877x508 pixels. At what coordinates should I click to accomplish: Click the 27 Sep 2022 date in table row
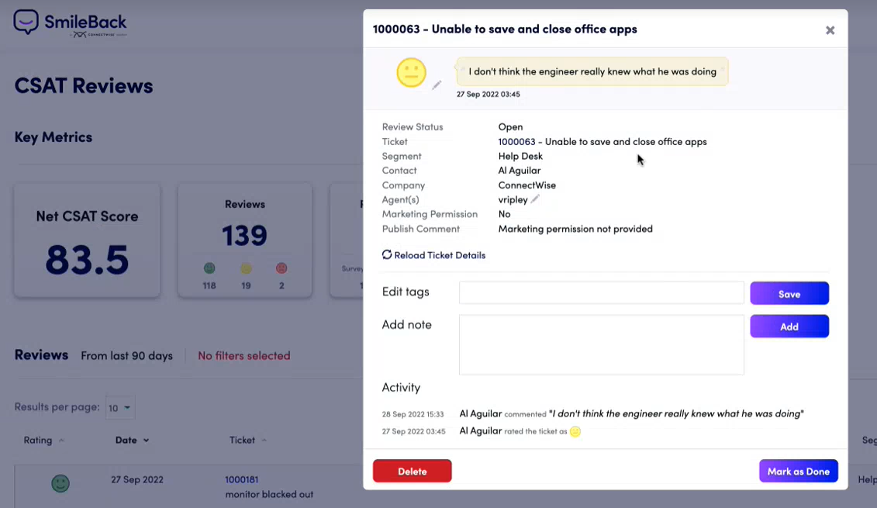click(x=137, y=479)
